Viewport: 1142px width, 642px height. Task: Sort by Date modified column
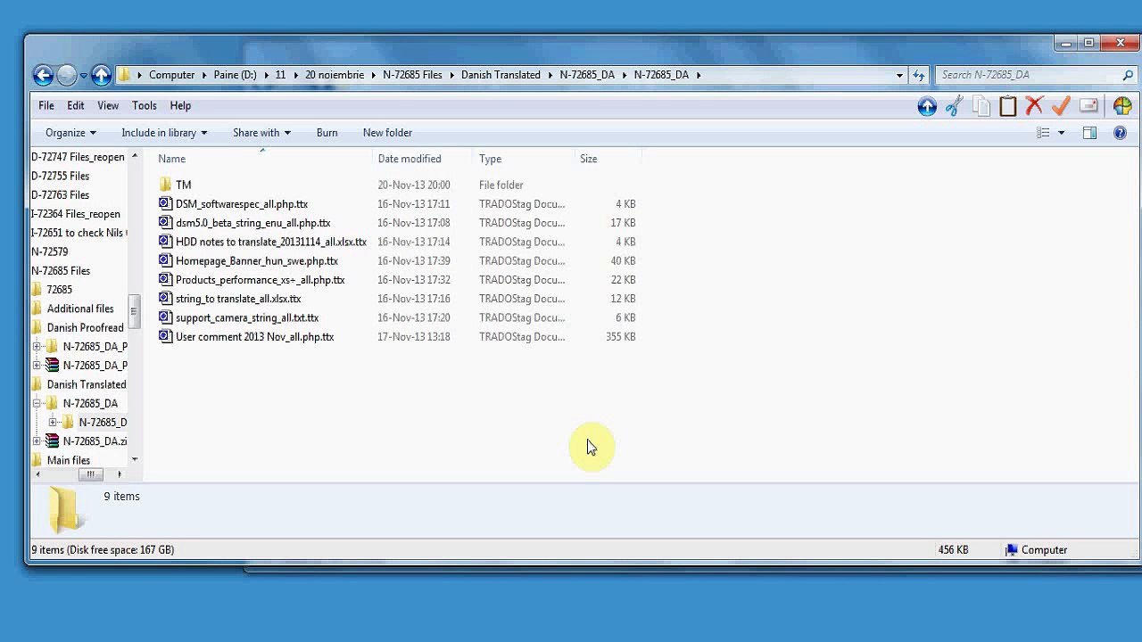point(410,159)
